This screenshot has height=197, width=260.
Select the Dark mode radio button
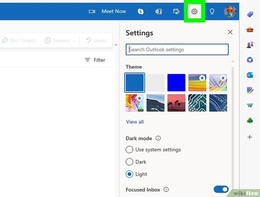129,162
